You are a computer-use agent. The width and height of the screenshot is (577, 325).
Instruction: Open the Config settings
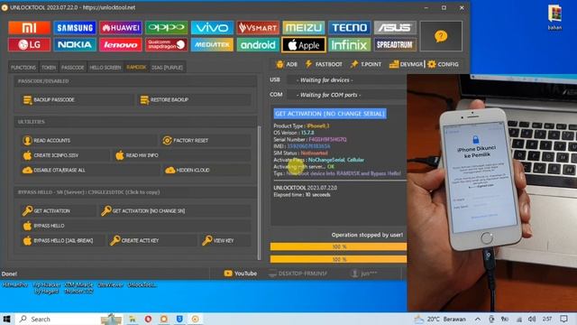coord(443,64)
